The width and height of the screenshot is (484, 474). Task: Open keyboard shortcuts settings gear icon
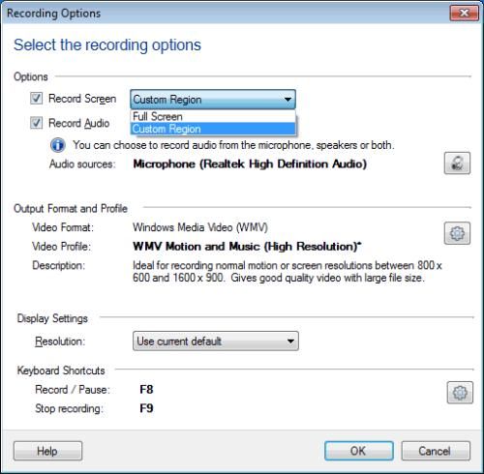tap(460, 393)
